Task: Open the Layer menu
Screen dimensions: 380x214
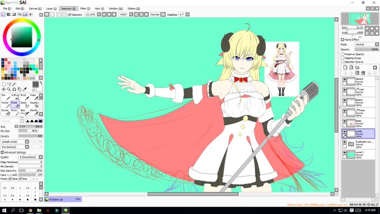Action: point(51,8)
